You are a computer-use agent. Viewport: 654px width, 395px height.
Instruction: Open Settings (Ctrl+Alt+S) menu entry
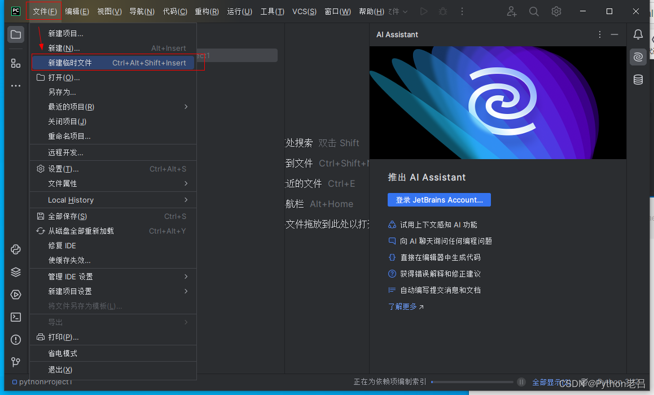113,169
